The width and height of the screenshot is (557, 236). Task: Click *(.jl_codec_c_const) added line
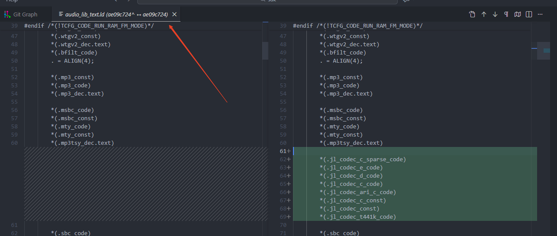(x=353, y=201)
